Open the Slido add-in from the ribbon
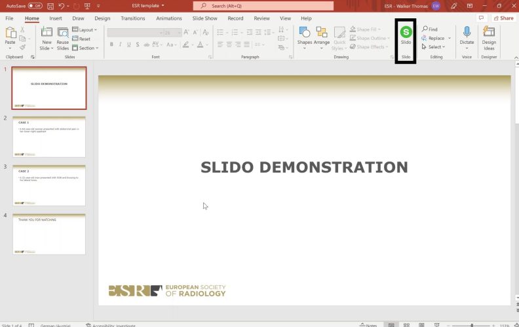 pos(406,35)
